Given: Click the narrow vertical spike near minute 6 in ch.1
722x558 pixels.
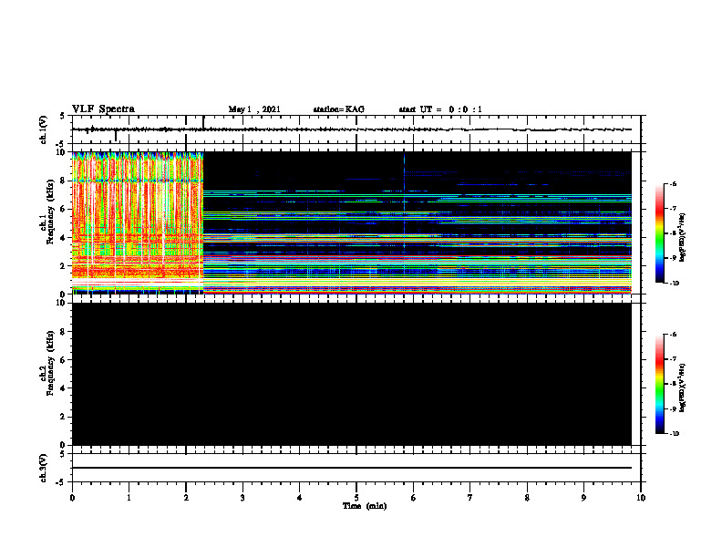Looking at the screenshot, I should click(x=404, y=202).
